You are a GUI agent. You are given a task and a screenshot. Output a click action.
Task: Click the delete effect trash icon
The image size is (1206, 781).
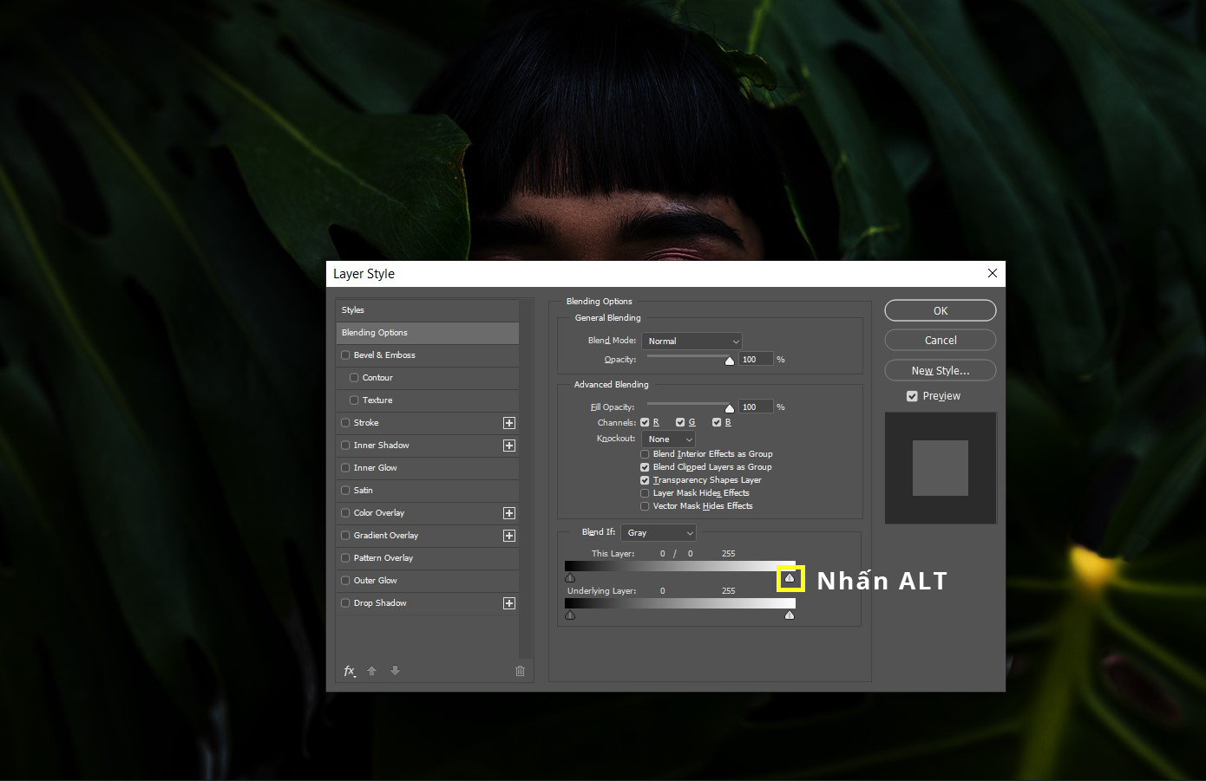[x=520, y=671]
